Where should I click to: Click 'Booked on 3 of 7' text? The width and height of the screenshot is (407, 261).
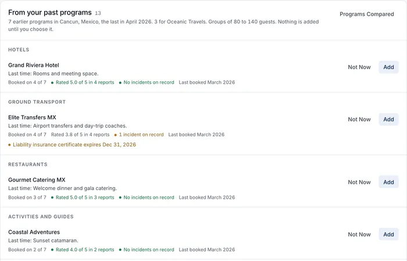tap(27, 198)
